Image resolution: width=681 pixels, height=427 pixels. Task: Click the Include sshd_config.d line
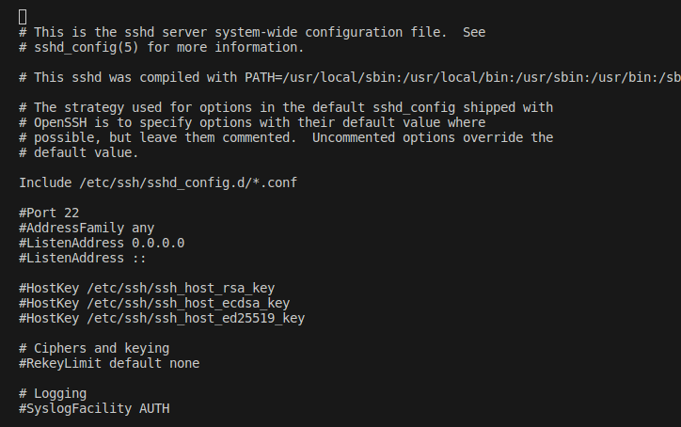pyautogui.click(x=157, y=182)
